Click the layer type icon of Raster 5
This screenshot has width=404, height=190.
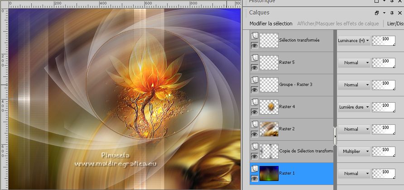255,58
